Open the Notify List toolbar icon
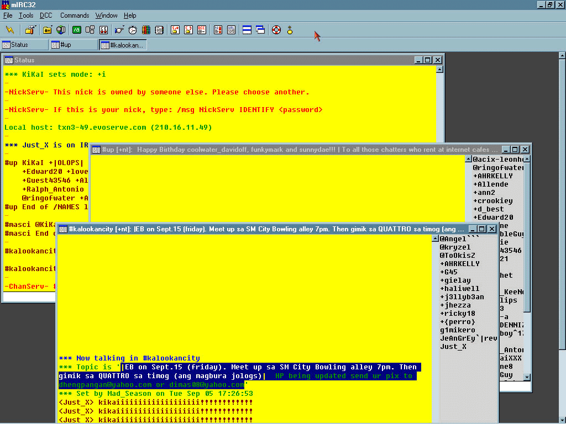This screenshot has height=424, width=566. click(x=218, y=30)
